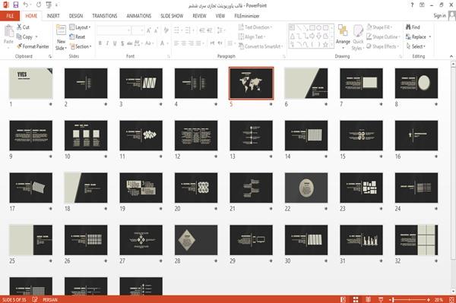The image size is (456, 303).
Task: Click the Cut scissors icon
Action: pyautogui.click(x=19, y=27)
